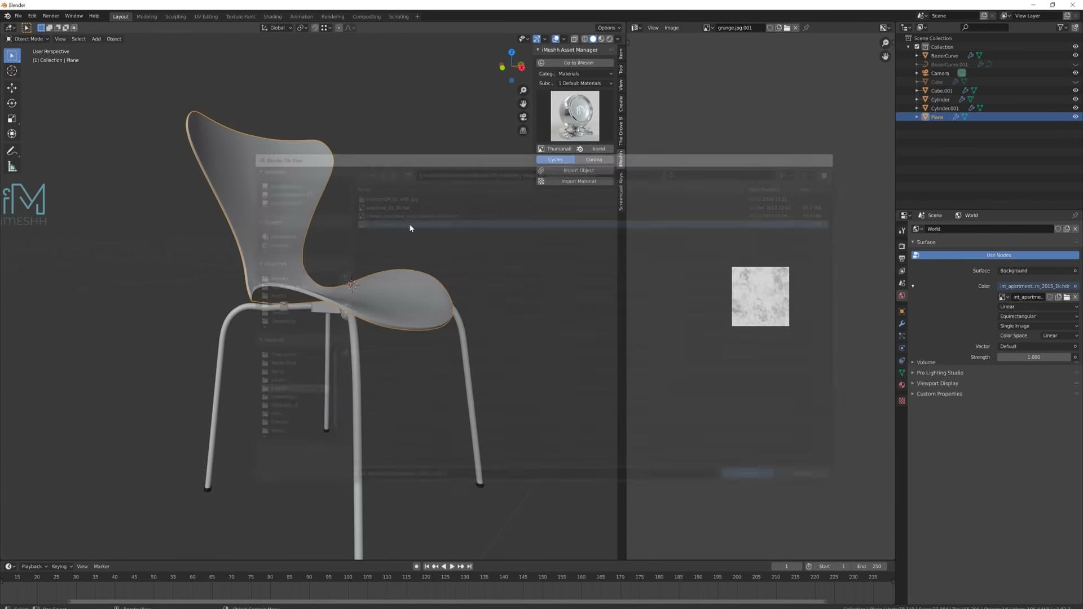This screenshot has width=1083, height=609.
Task: Expand Volume panel in World properties
Action: pos(926,362)
